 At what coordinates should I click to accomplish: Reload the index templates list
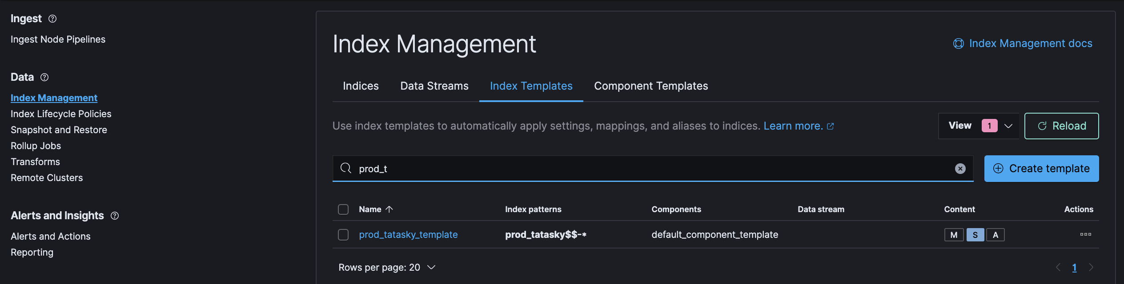[1061, 126]
